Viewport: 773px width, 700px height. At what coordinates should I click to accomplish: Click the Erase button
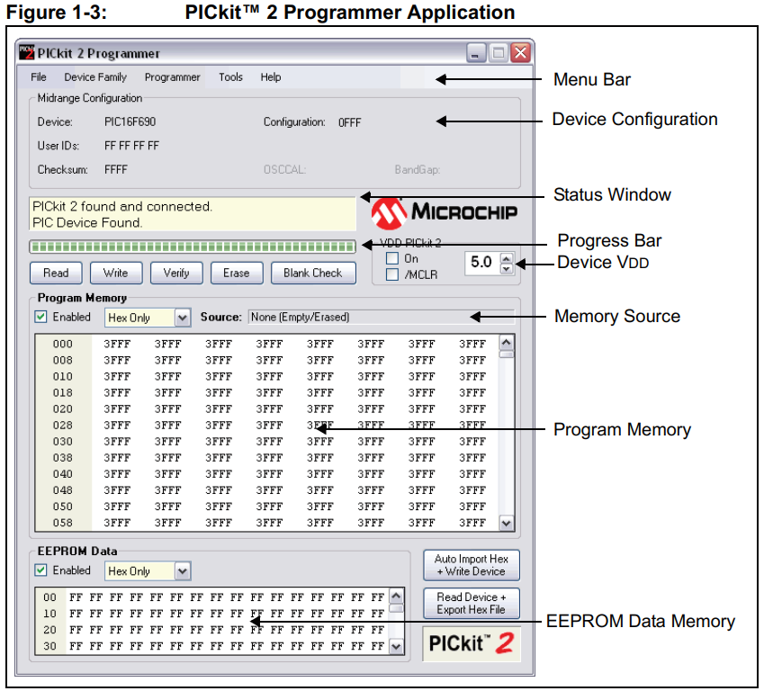(237, 274)
